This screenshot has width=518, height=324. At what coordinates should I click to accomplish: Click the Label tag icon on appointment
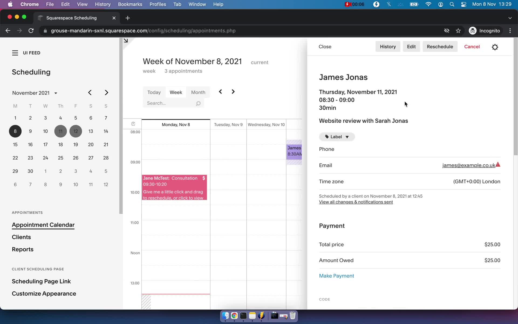327,136
